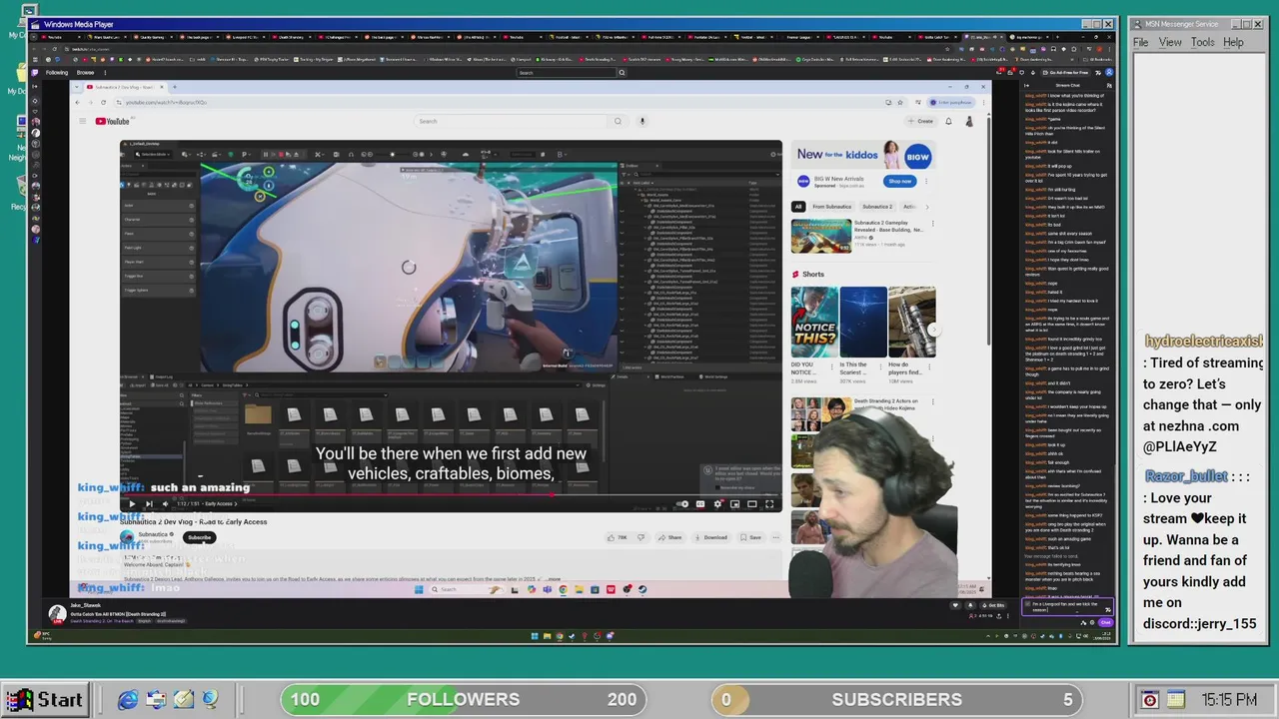Click Early Access chapter label in player

222,504
